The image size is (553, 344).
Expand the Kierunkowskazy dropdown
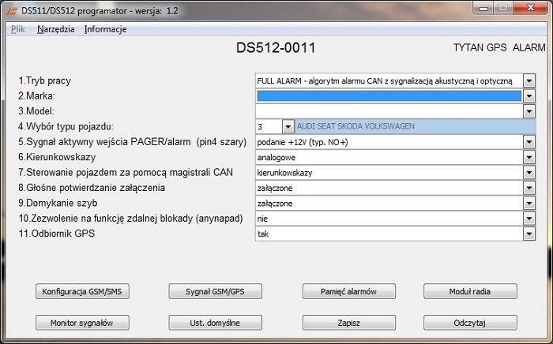529,157
